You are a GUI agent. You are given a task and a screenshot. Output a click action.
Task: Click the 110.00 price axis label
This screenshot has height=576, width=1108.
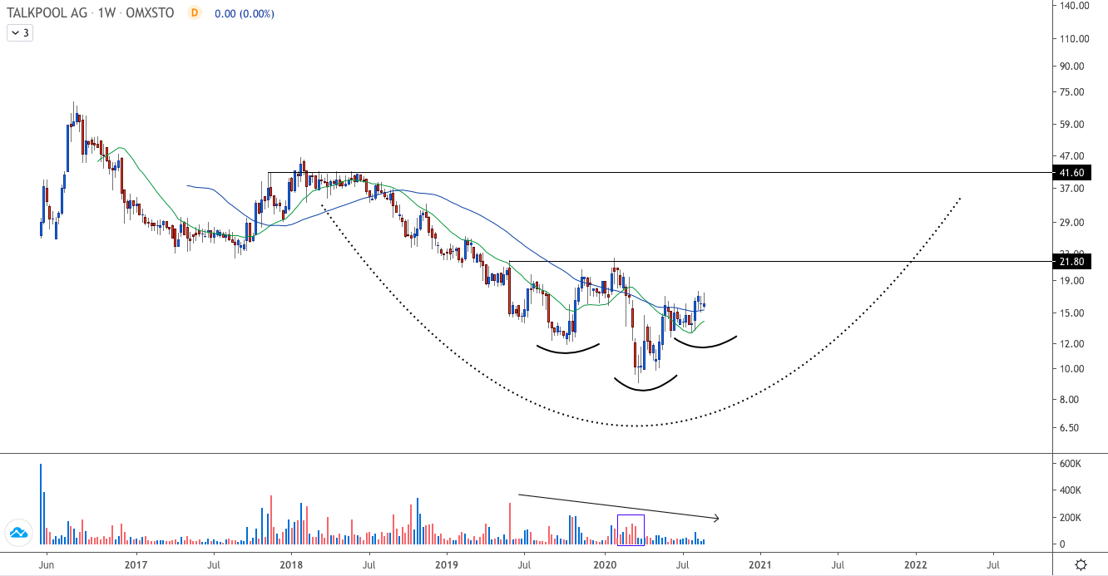coord(1073,39)
